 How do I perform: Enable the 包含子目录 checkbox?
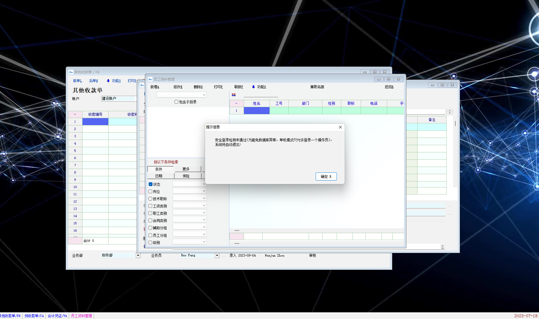176,102
